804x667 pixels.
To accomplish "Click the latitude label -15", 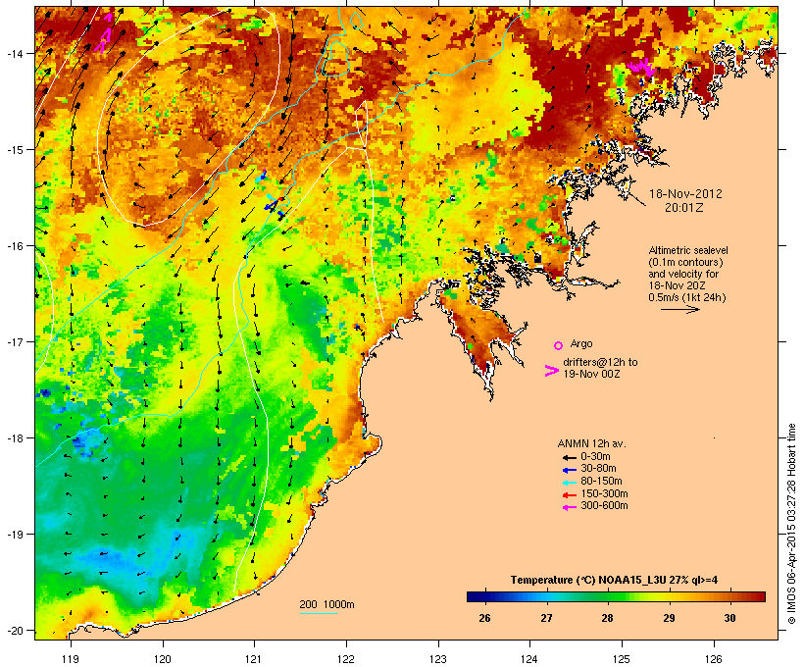I will coord(15,150).
